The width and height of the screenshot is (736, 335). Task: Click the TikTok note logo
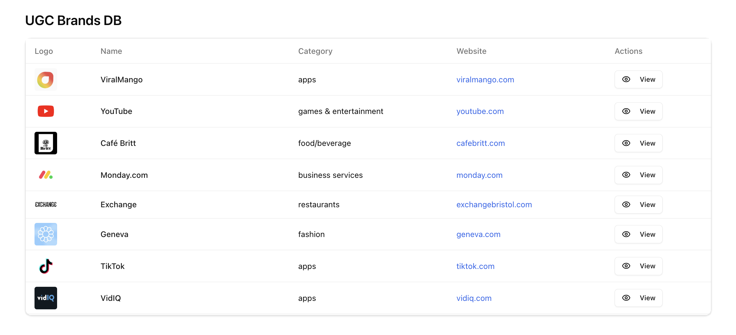45,266
